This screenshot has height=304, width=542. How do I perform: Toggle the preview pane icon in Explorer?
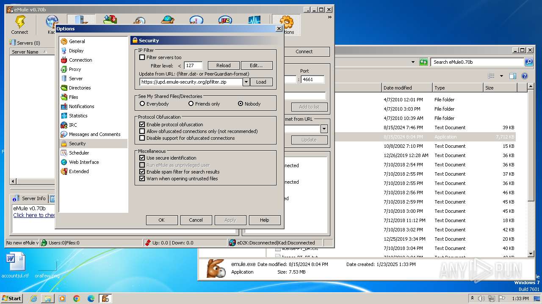pos(513,76)
